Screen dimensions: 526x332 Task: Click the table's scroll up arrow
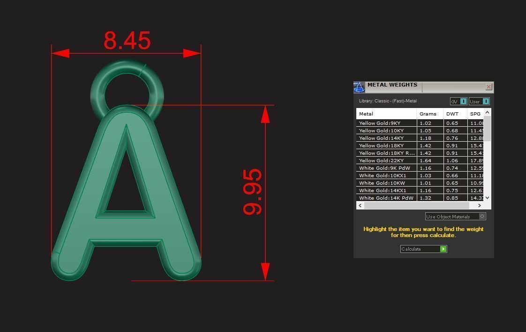tap(488, 112)
